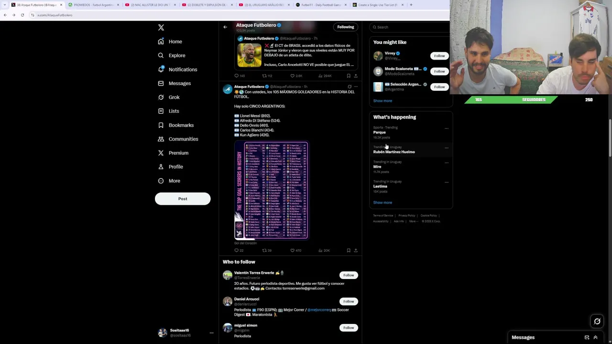612x344 pixels.
Task: Open the floating Grok button above Messages
Action: point(597,322)
